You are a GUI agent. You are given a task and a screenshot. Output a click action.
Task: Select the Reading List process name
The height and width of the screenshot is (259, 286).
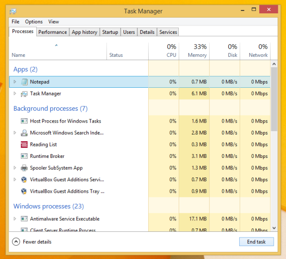tap(43, 145)
